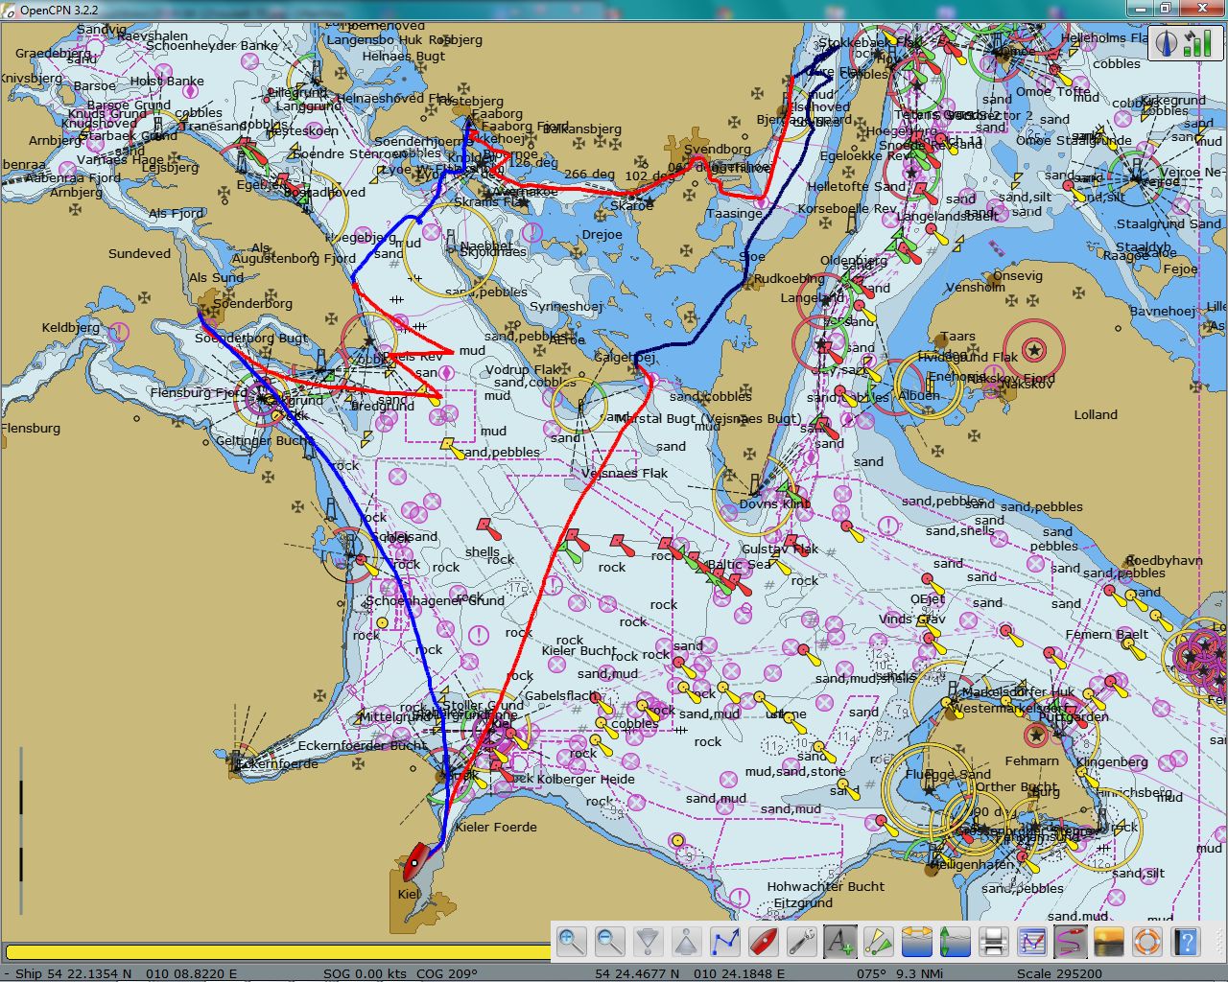Toggle chart text labels display
Screen dimensions: 1228x982
click(x=840, y=942)
